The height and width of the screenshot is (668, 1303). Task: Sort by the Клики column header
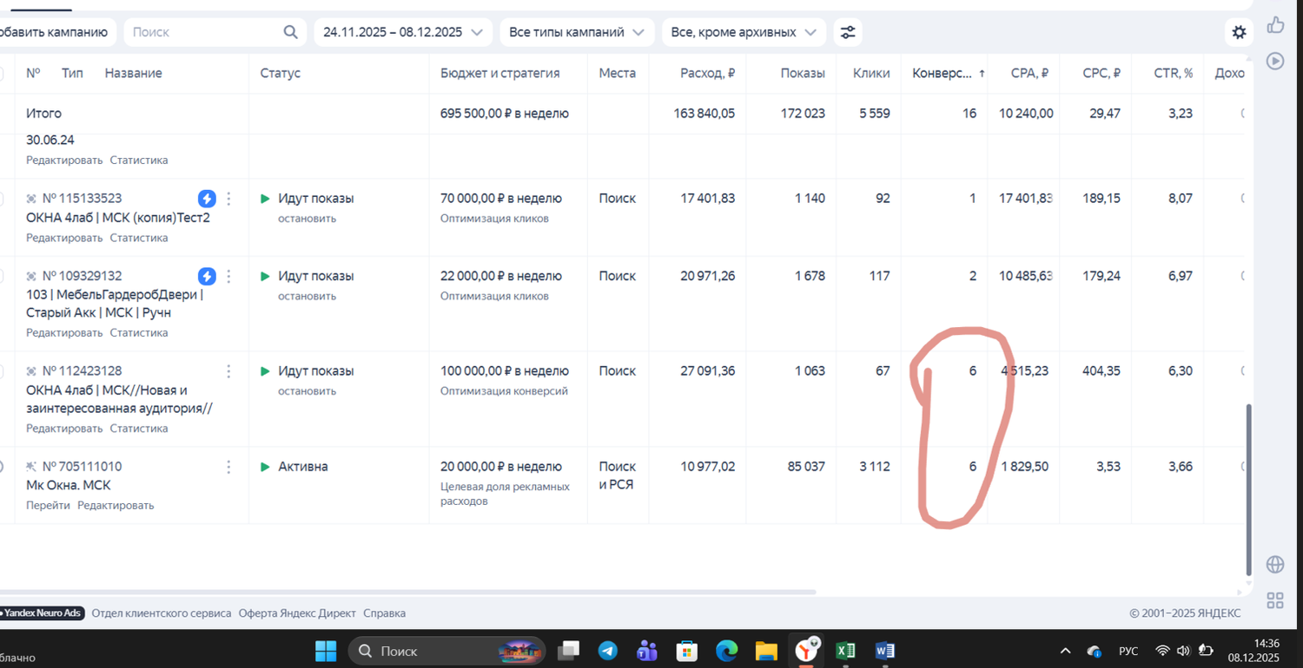pos(871,74)
